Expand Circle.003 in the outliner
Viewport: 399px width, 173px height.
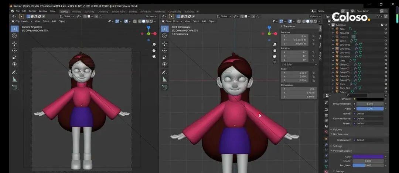tap(333, 53)
